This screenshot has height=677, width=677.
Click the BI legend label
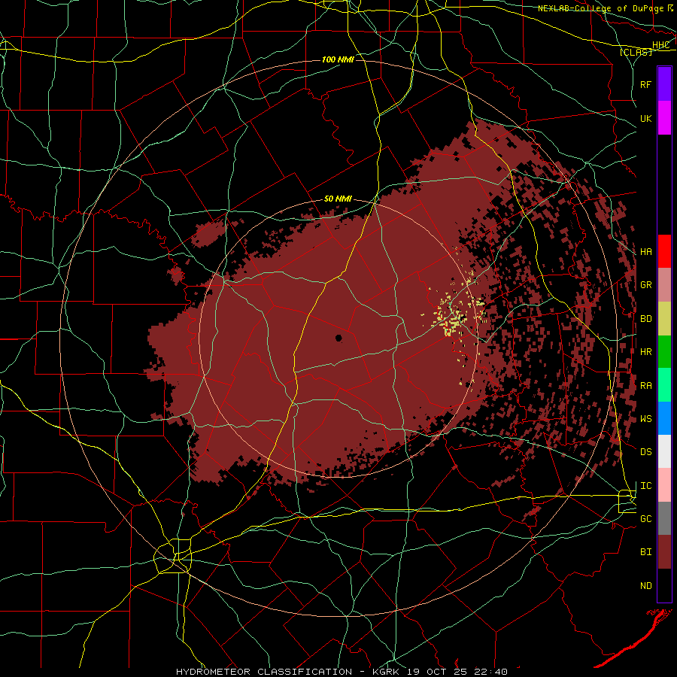click(645, 552)
